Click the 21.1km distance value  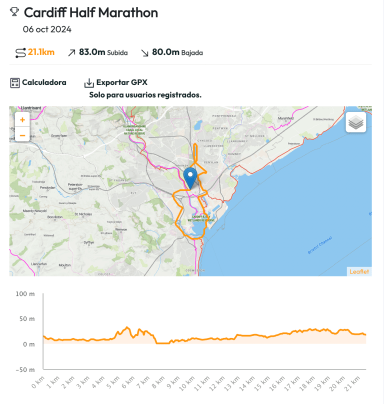[x=41, y=52]
